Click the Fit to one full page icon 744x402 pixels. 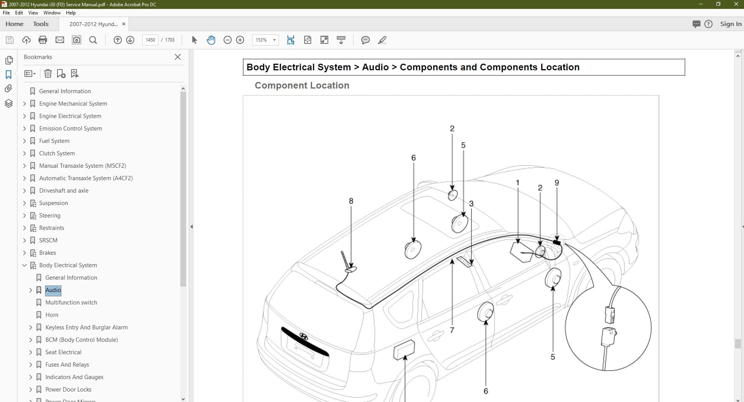pos(308,40)
